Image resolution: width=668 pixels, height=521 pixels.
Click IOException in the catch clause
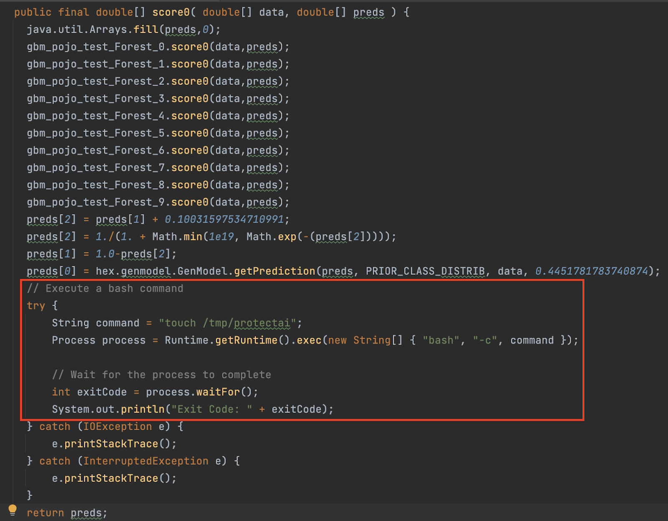coord(118,427)
